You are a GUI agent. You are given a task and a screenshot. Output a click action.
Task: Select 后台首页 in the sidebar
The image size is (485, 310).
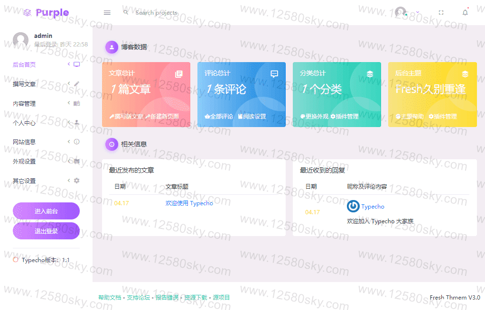click(46, 64)
